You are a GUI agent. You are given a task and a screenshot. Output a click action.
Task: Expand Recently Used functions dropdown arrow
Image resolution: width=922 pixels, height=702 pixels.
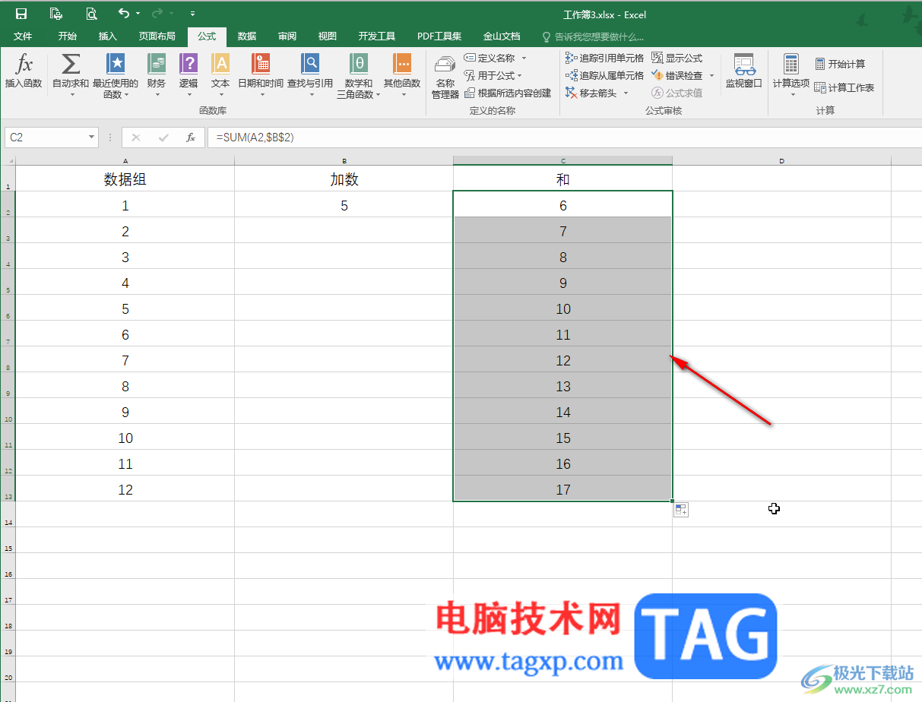[126, 95]
